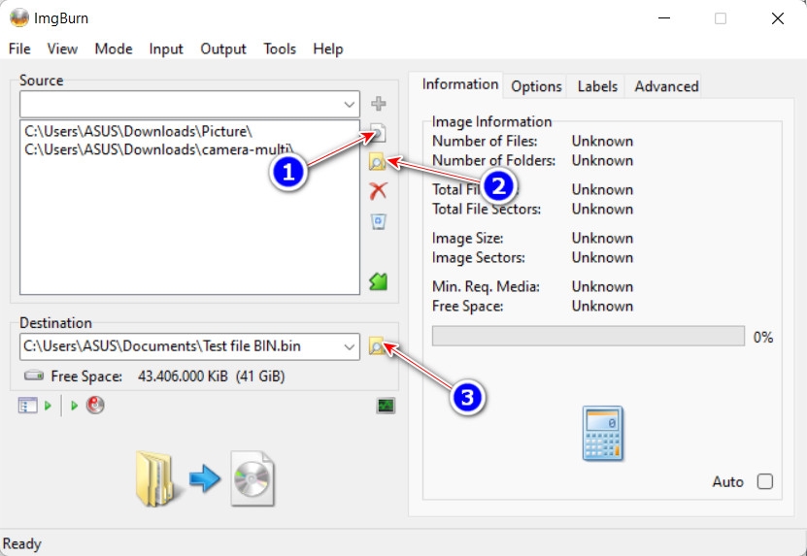Click the queue window icon below Free Space
Viewport: 807px width, 556px height.
click(x=27, y=406)
